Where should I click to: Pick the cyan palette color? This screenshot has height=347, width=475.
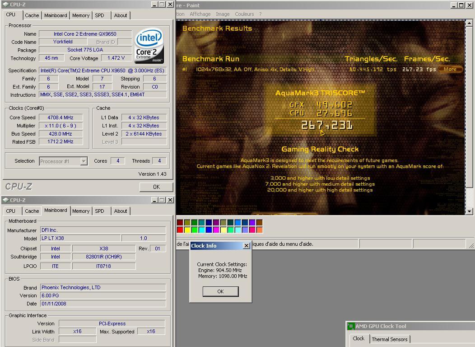click(202, 230)
